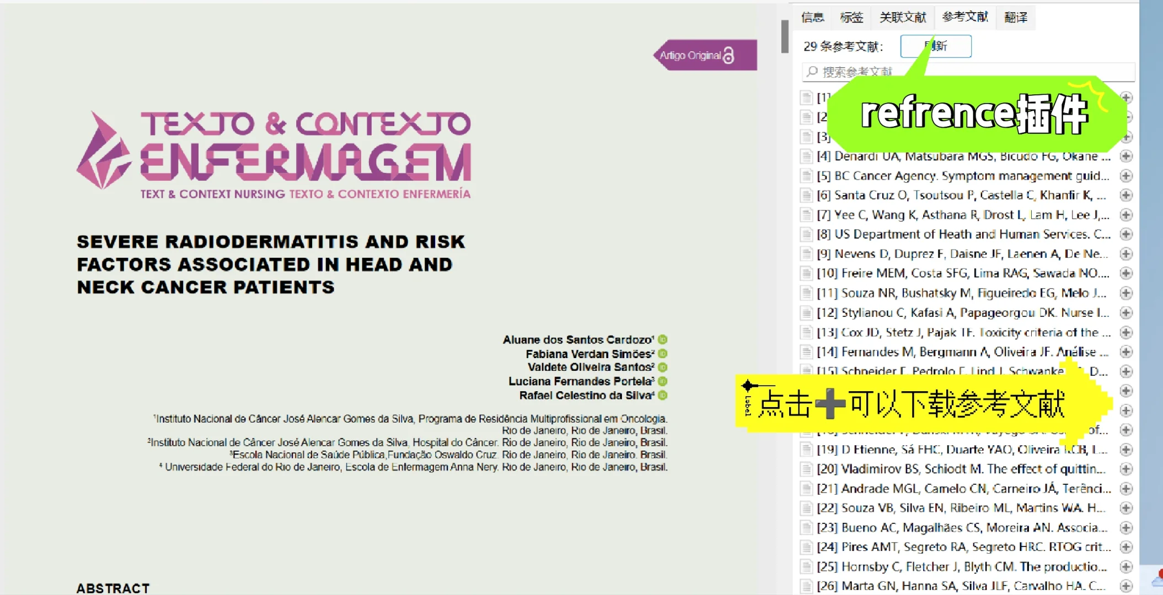The width and height of the screenshot is (1163, 595).
Task: Click plus icon beside reference [12] Stylianou C
Action: pyautogui.click(x=1126, y=313)
